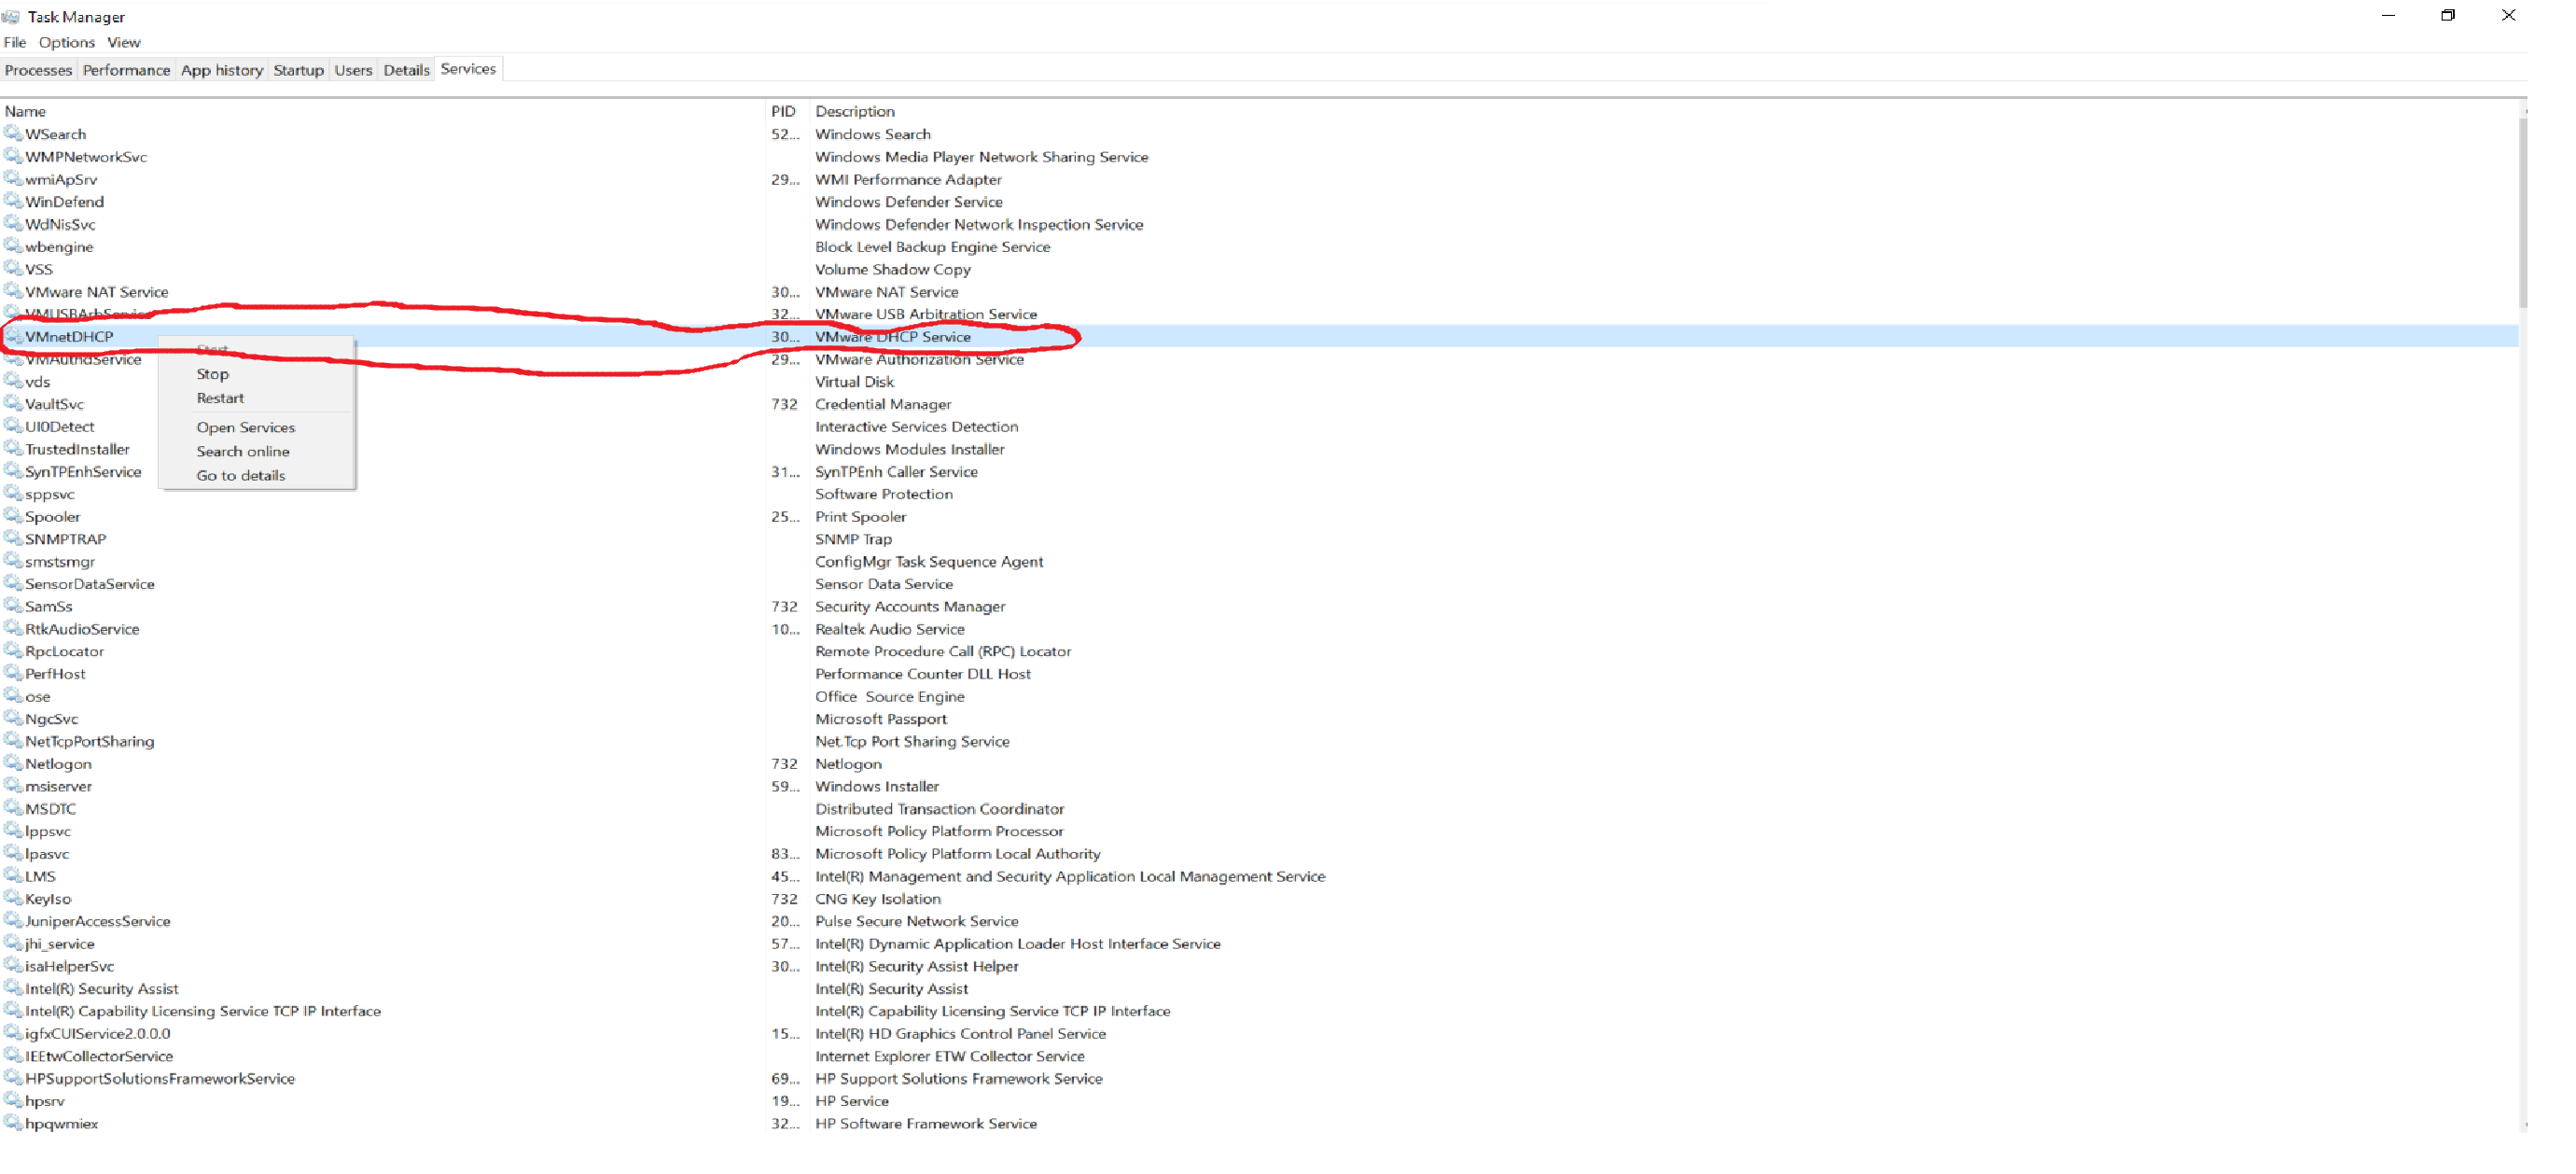Select the Services tab
The height and width of the screenshot is (1174, 2576).
tap(468, 69)
